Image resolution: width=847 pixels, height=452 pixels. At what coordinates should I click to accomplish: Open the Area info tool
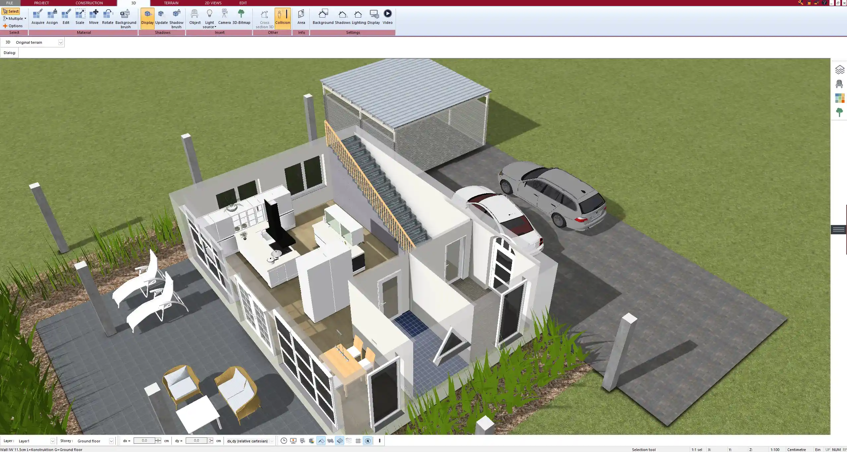tap(301, 17)
